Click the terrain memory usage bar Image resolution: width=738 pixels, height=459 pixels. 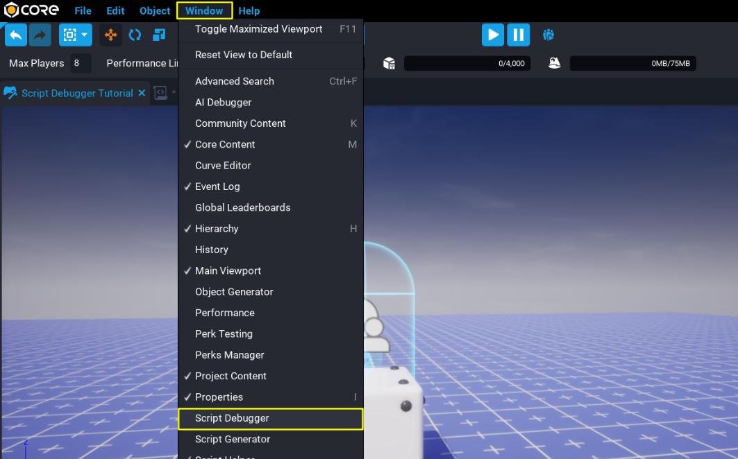coord(632,63)
